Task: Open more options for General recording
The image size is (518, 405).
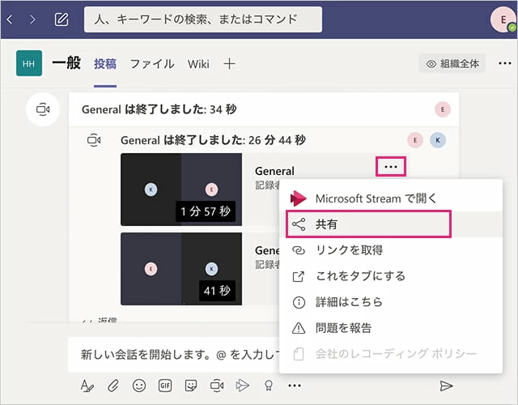Action: pyautogui.click(x=391, y=167)
